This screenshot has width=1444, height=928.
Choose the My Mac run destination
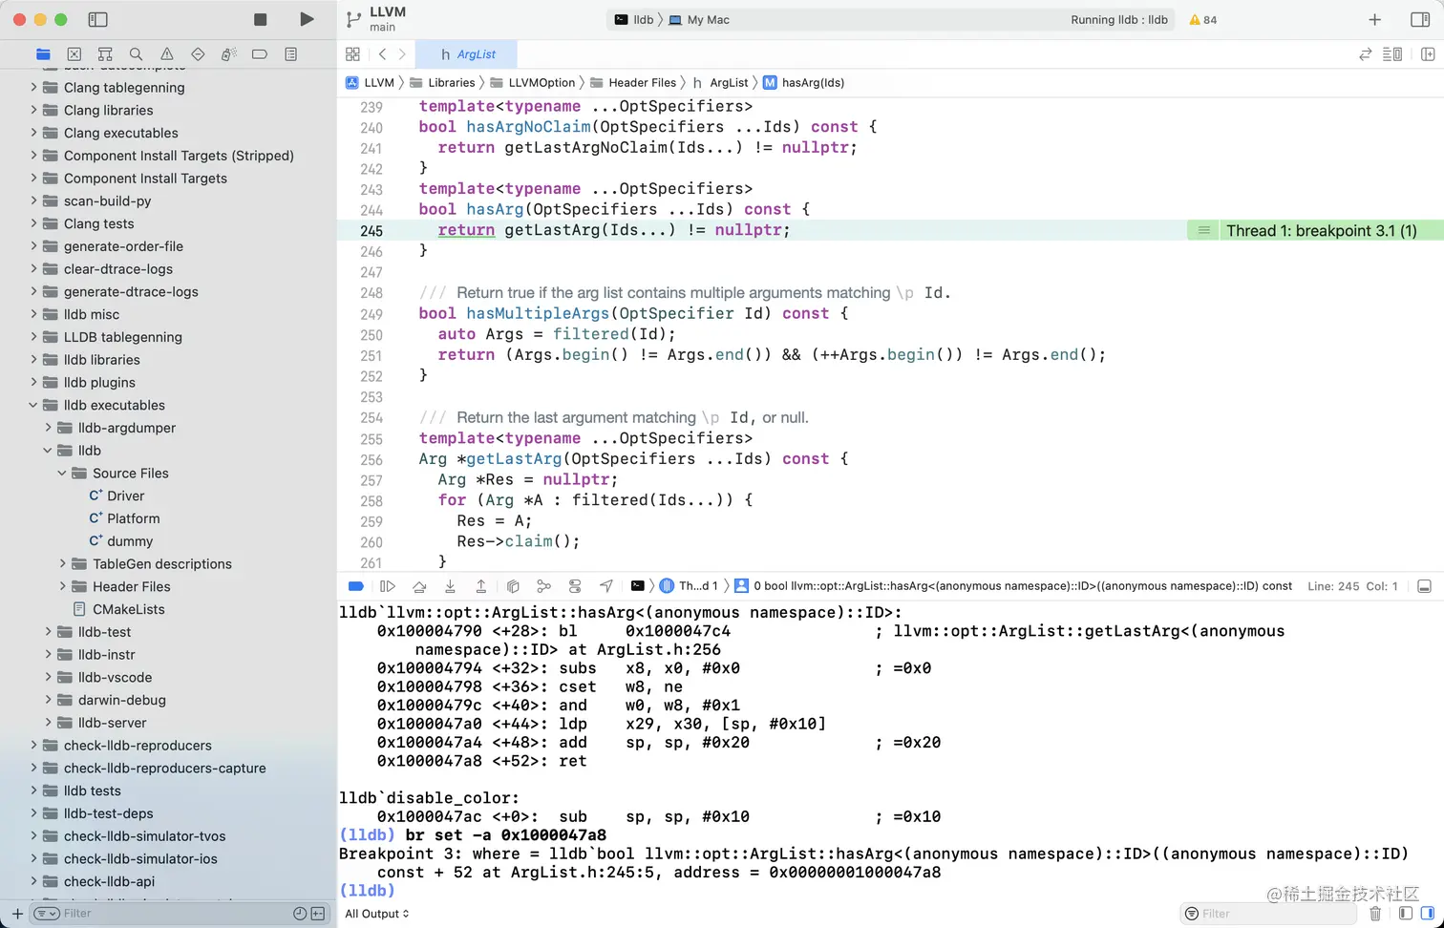click(x=699, y=19)
